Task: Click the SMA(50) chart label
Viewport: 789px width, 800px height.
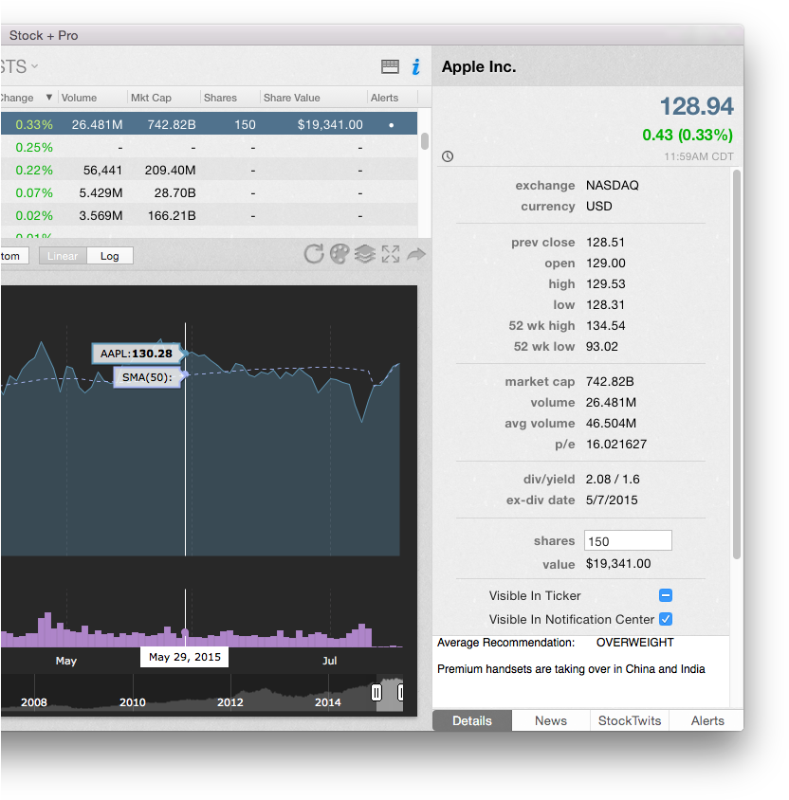Action: click(147, 377)
